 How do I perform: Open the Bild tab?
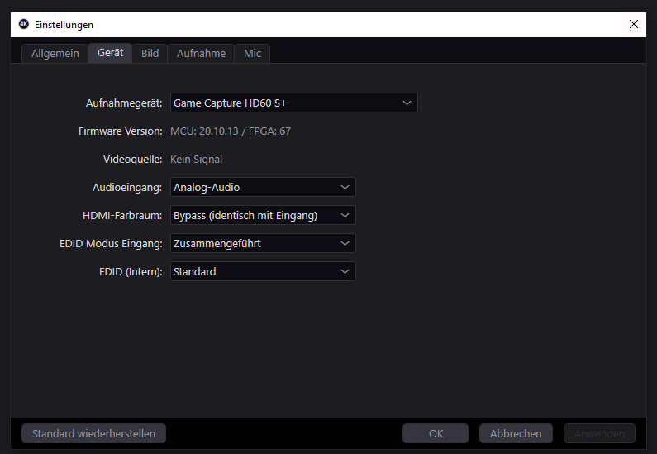tap(150, 53)
